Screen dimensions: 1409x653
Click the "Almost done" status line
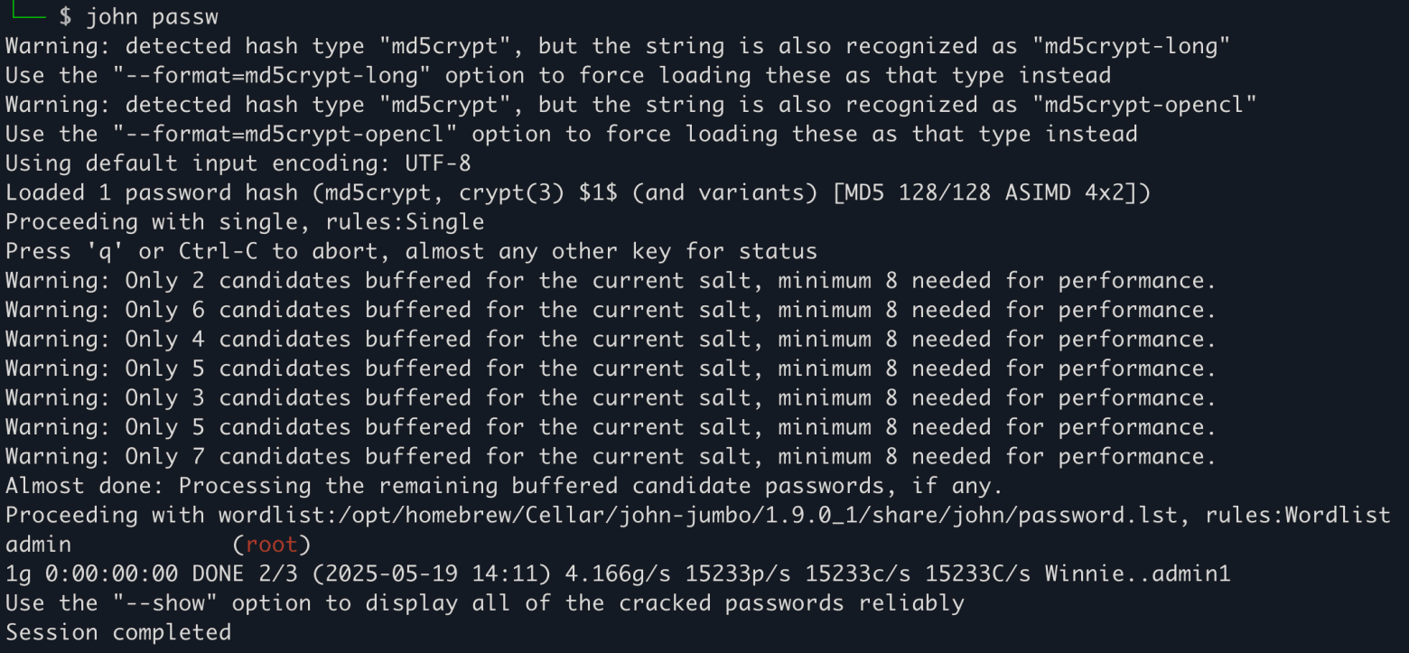coord(504,486)
